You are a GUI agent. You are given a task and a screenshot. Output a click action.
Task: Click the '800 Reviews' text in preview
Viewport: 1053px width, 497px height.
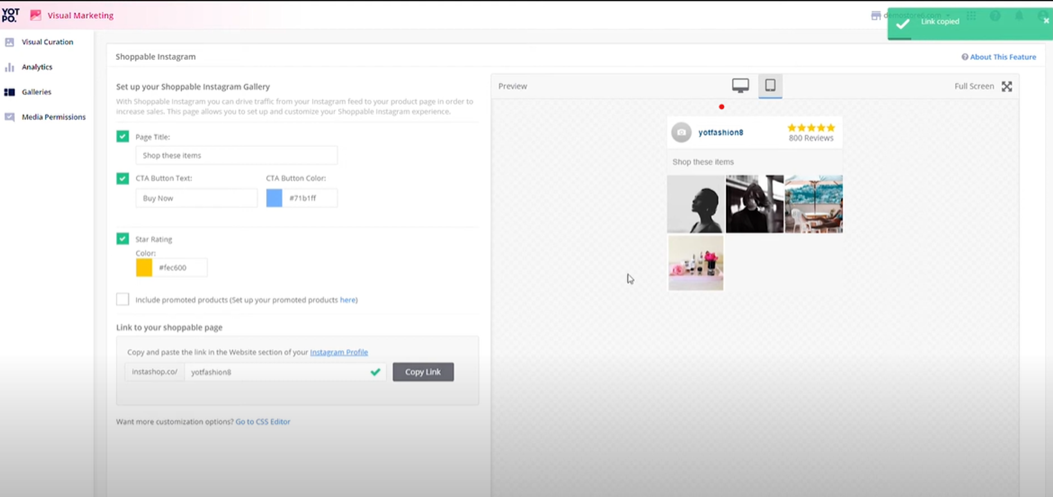[x=811, y=138]
